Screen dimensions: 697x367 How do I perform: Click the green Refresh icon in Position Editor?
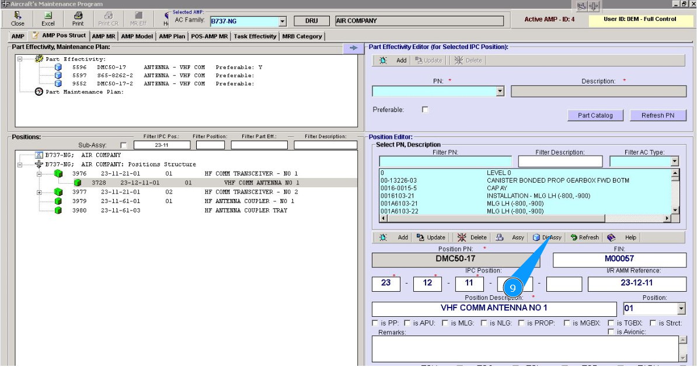tap(574, 237)
